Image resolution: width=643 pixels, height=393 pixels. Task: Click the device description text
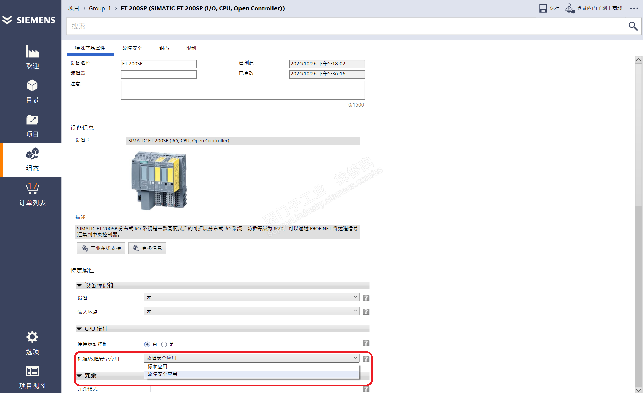[x=218, y=232]
